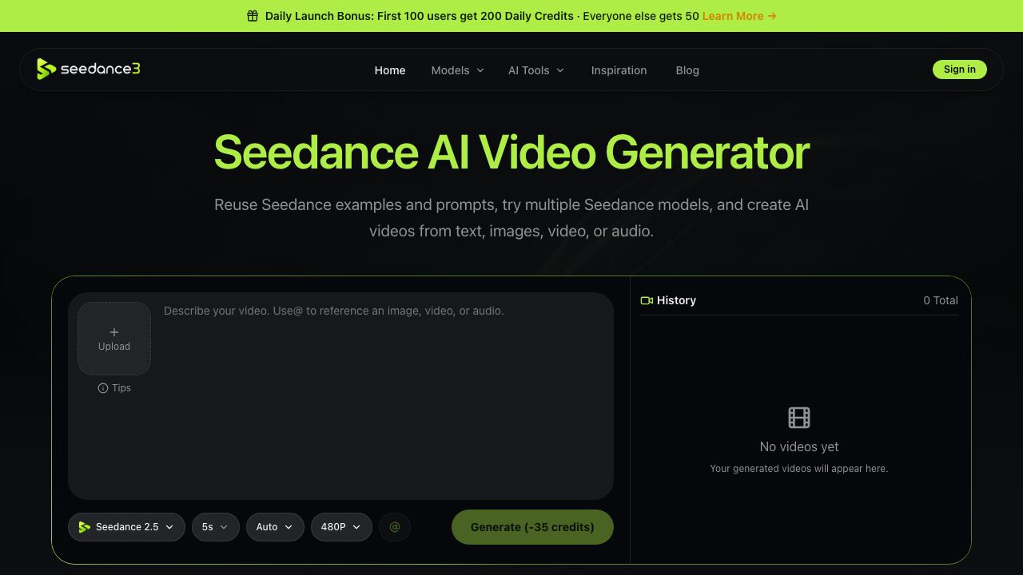
Task: Click the Seedance3 logo
Action: tap(89, 69)
